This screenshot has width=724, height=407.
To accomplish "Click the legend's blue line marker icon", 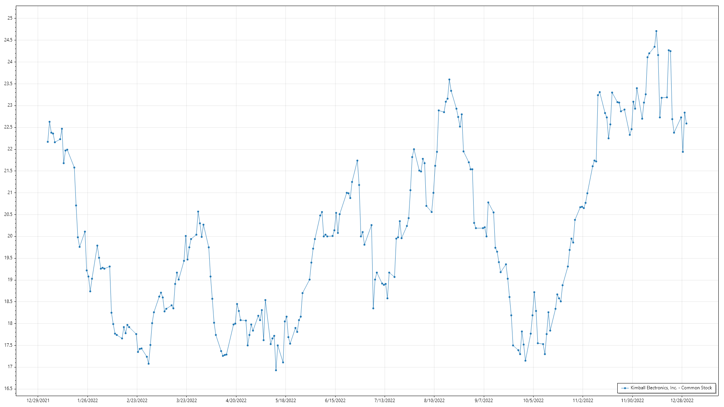I will [625, 388].
